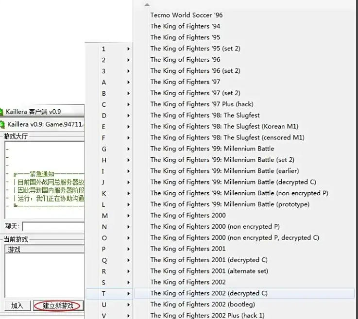Choose The King of Fighters '95 (set 2)
The width and height of the screenshot is (358, 319).
click(x=244, y=49)
